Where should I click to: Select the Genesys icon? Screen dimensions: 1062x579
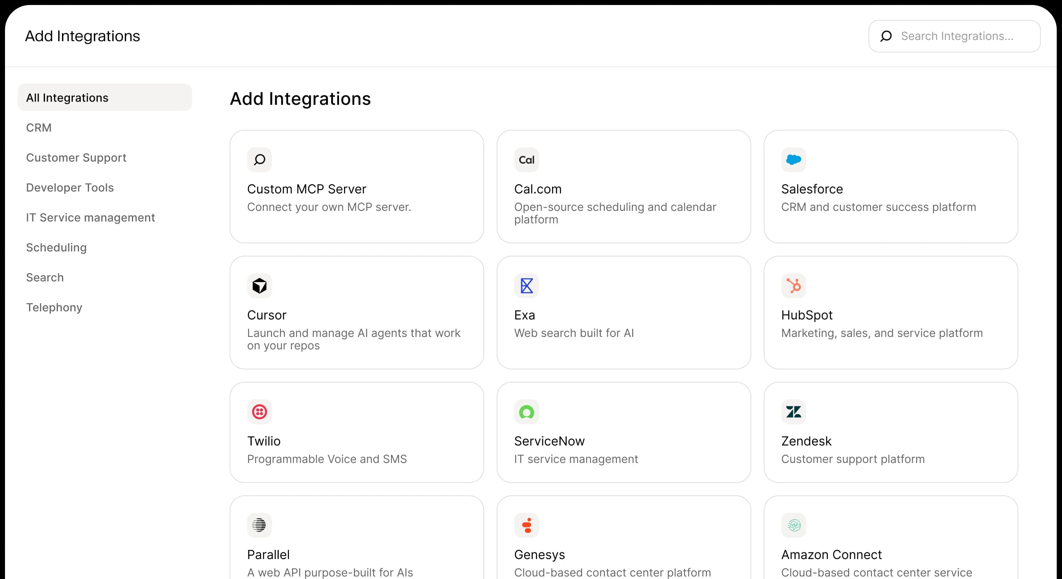(x=526, y=525)
